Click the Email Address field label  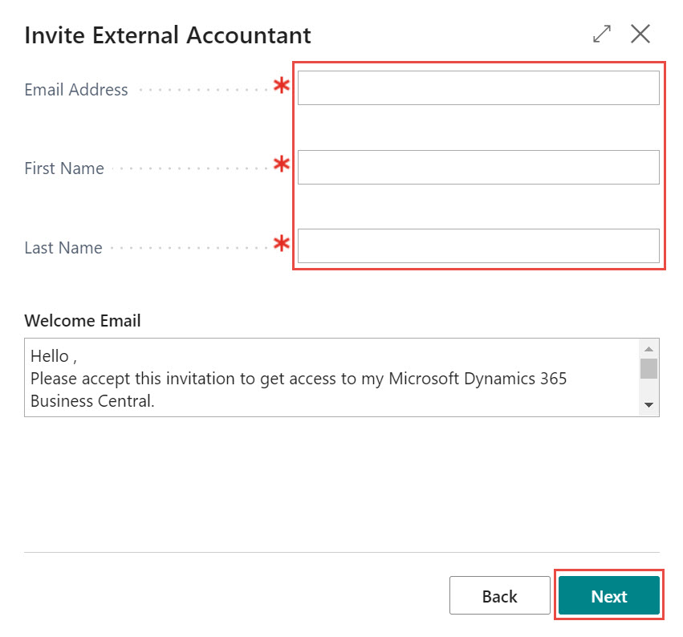coord(76,90)
